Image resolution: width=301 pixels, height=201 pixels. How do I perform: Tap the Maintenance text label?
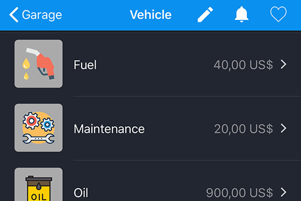[109, 129]
